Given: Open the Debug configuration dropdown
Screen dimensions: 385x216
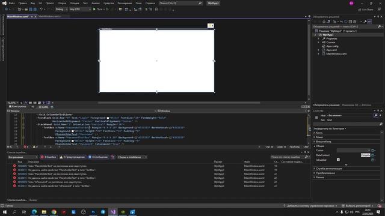Looking at the screenshot, I should (x=61, y=10).
